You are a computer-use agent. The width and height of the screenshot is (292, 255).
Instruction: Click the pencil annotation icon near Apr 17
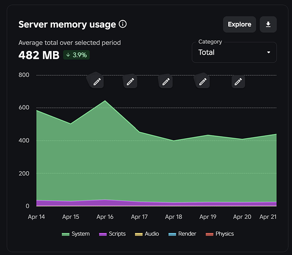coord(130,82)
